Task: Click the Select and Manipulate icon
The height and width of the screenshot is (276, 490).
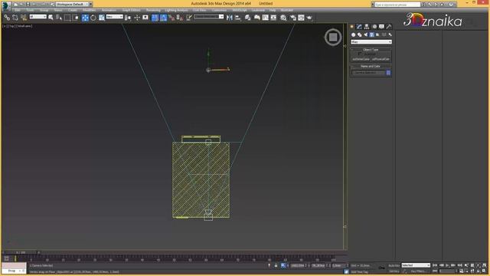Action: tap(137, 18)
